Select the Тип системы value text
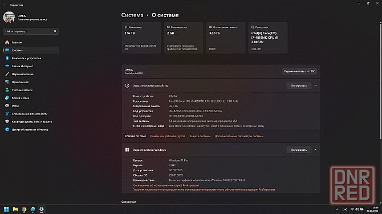 pos(203,121)
